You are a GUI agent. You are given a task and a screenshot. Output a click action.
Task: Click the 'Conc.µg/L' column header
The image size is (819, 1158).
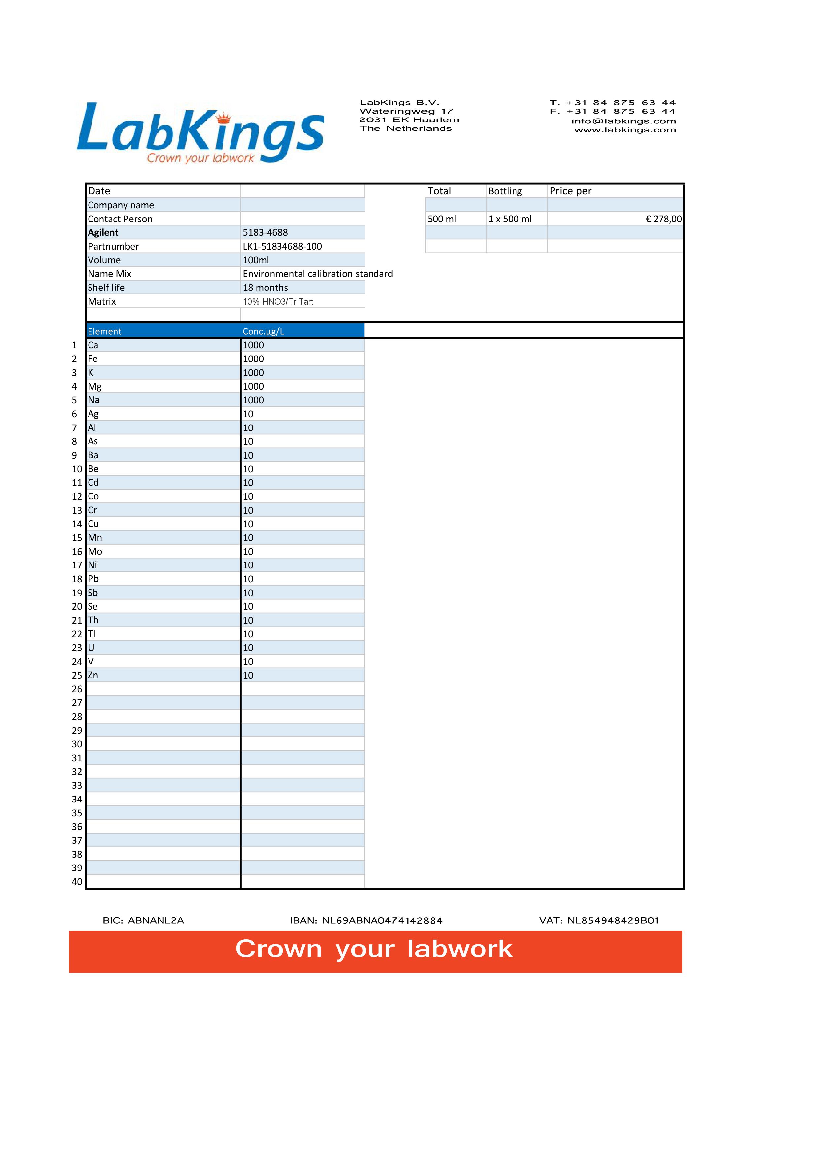point(302,331)
